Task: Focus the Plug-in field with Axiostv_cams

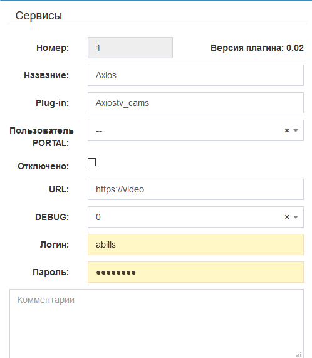Action: [195, 103]
